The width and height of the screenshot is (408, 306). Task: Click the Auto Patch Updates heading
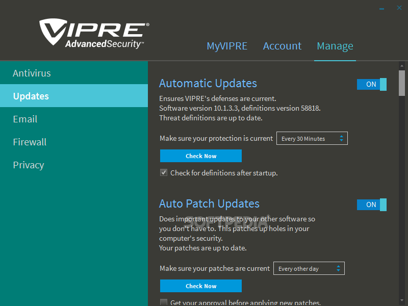coord(209,203)
